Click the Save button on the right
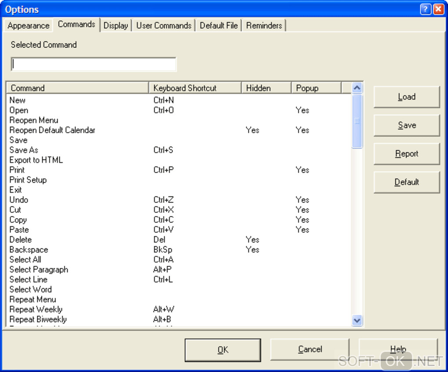The image size is (448, 372). coord(407,125)
